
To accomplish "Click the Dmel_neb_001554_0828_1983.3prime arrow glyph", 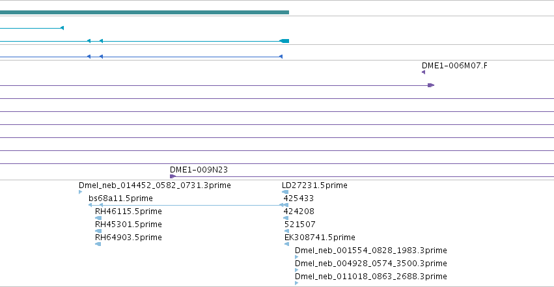I will click(x=296, y=257).
